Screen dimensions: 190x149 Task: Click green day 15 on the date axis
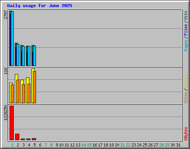point(89,145)
